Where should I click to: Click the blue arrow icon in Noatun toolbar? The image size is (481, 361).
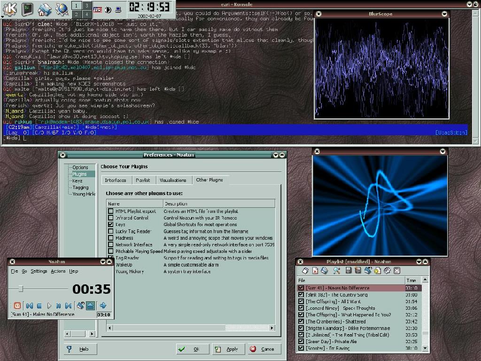click(103, 305)
